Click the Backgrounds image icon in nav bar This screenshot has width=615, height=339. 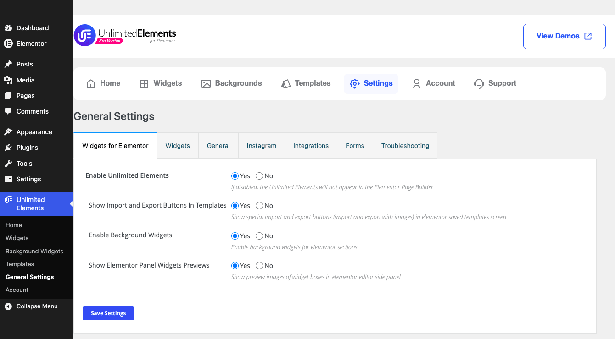[206, 83]
